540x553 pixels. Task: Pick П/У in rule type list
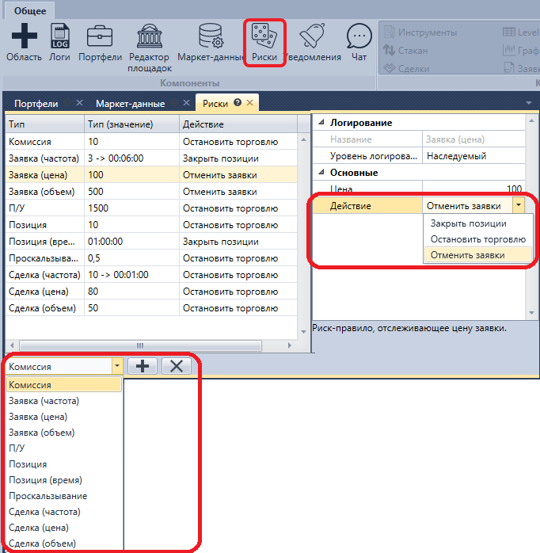pos(64,448)
